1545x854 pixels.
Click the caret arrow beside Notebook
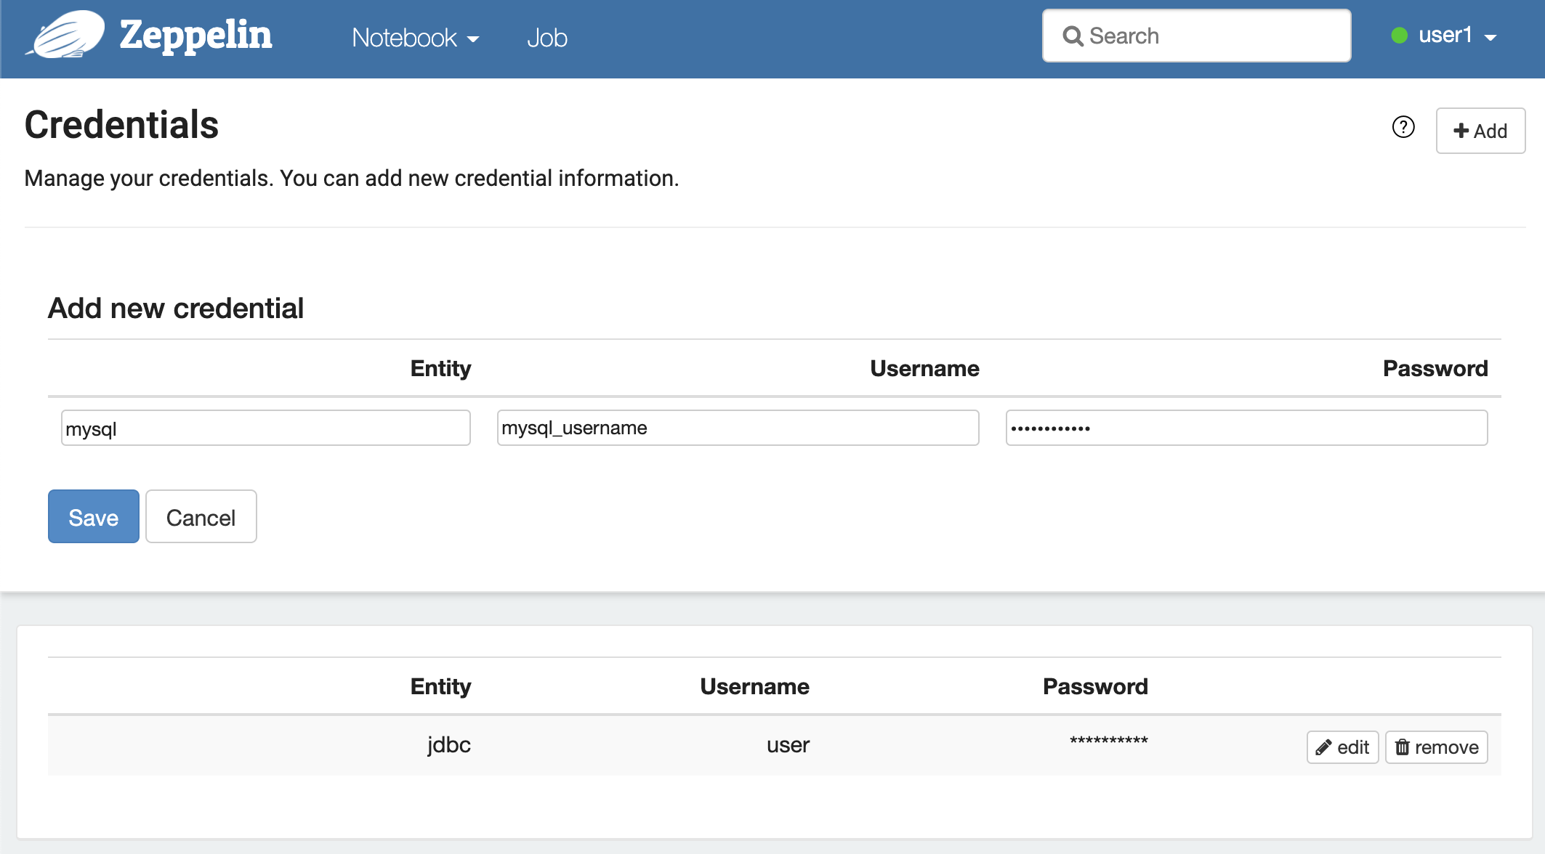[x=473, y=39]
